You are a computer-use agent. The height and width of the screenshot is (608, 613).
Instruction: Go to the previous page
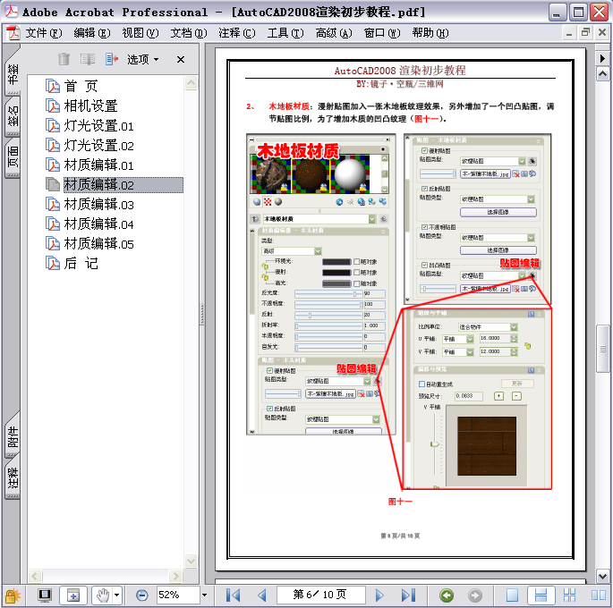tap(262, 595)
